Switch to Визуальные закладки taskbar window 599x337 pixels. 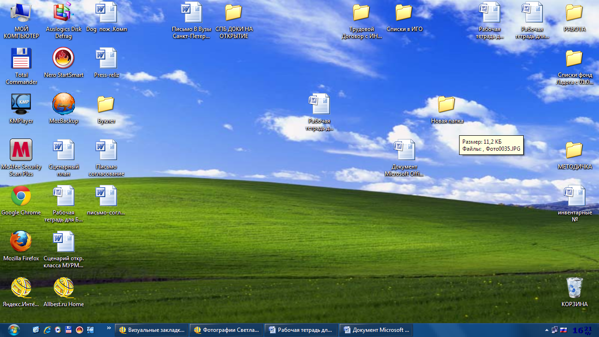coord(152,330)
